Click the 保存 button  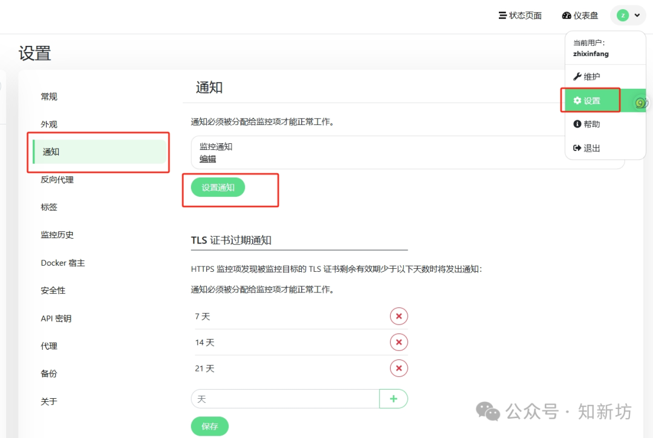pos(209,426)
